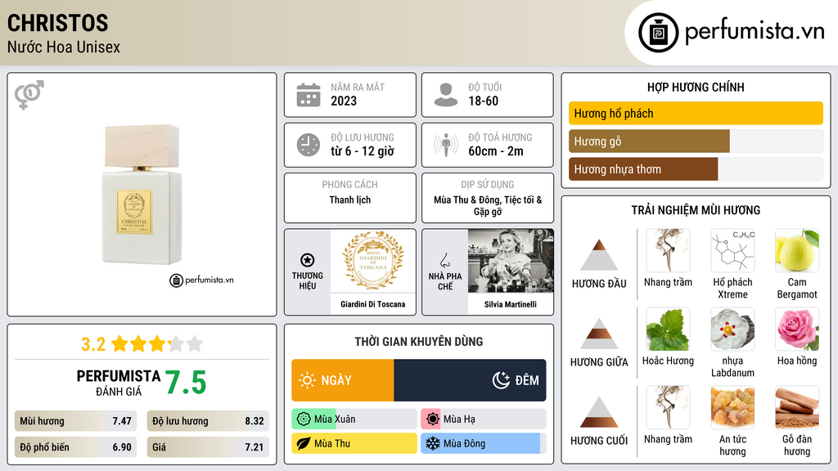Click the Hương nhựa thơm accord bar
This screenshot has height=471, width=838.
point(696,169)
